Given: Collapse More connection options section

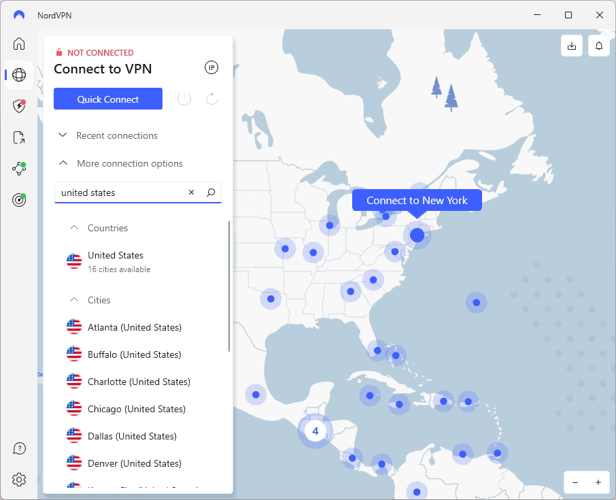Looking at the screenshot, I should point(120,163).
